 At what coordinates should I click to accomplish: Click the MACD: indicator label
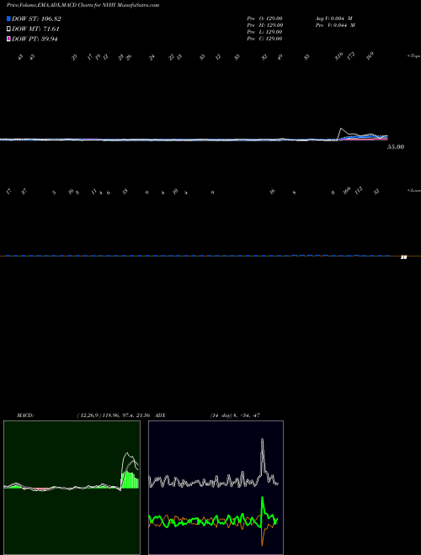click(25, 415)
